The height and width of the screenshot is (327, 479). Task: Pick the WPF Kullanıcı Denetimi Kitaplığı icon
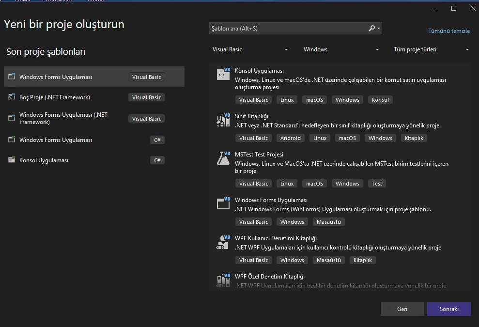click(x=223, y=242)
